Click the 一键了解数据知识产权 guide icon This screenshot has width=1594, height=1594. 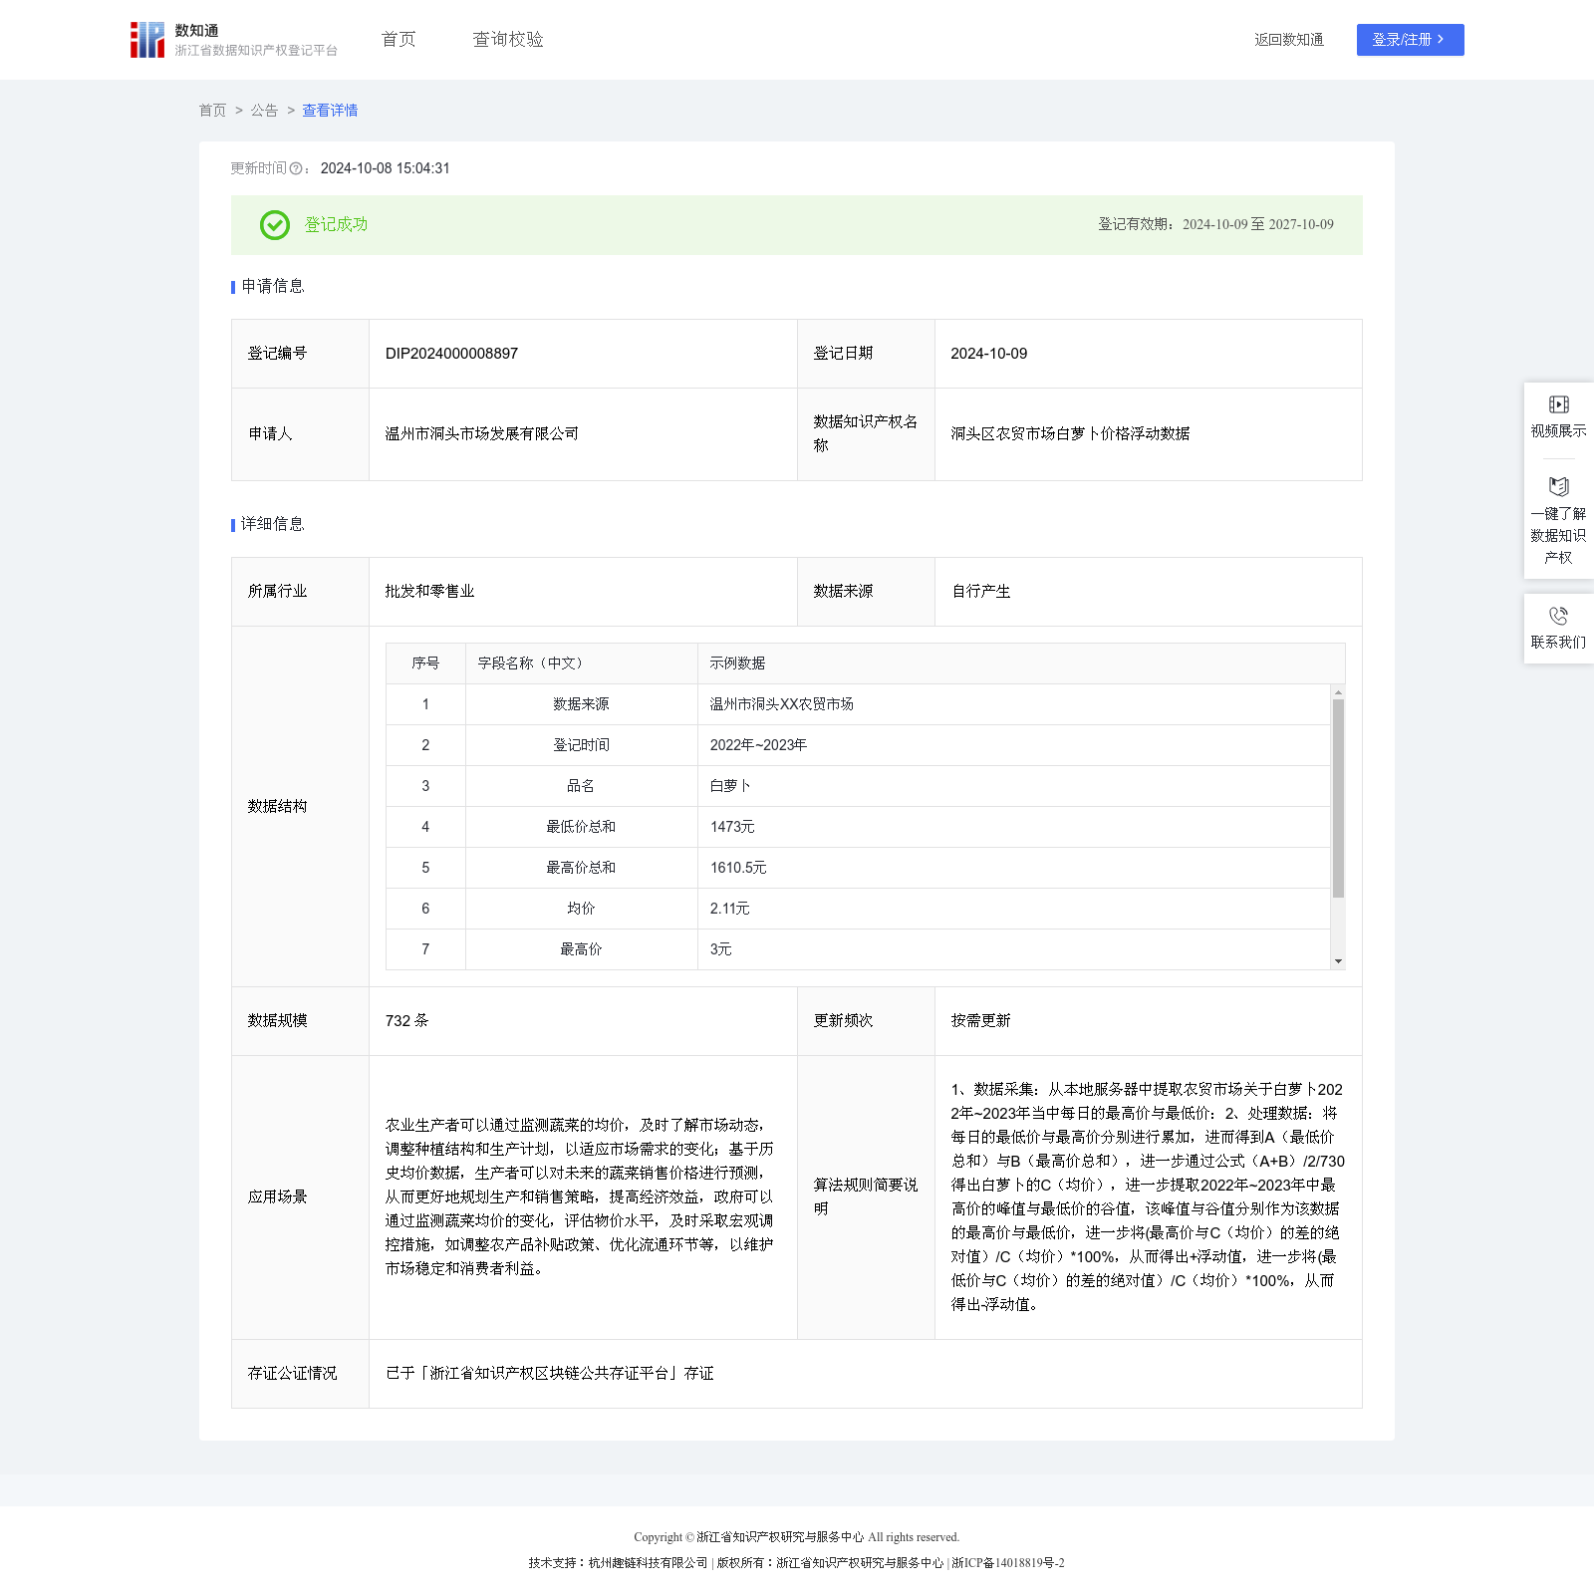[1558, 487]
